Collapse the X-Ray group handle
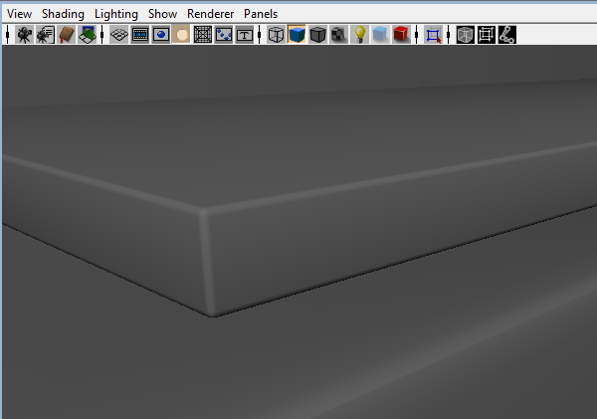The height and width of the screenshot is (419, 597). click(x=449, y=35)
